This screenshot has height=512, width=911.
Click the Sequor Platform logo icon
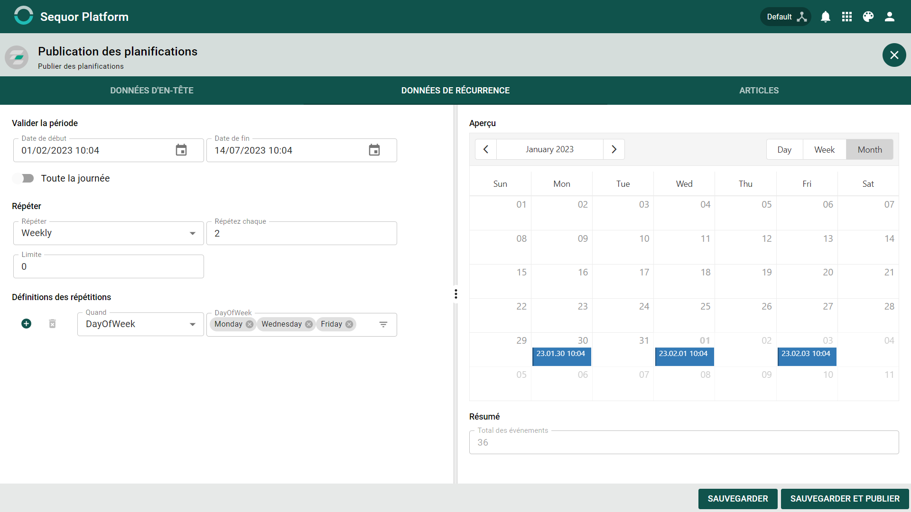(x=23, y=16)
